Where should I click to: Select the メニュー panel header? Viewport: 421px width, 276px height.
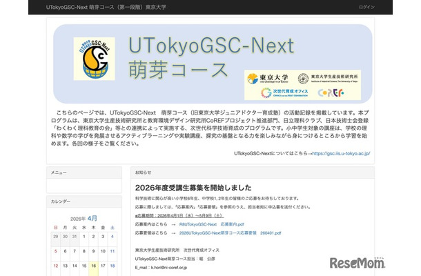coord(84,172)
